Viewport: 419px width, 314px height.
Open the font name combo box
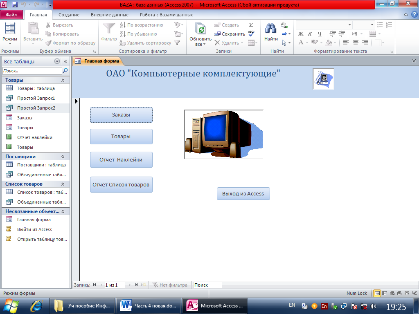[x=324, y=25]
